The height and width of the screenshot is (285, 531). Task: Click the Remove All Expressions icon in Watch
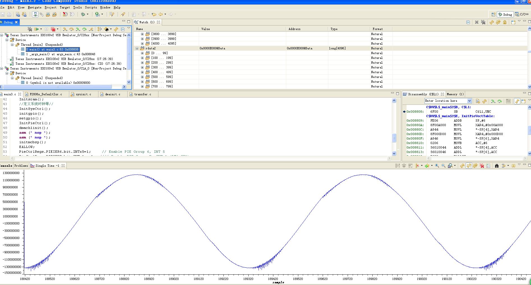coord(483,22)
